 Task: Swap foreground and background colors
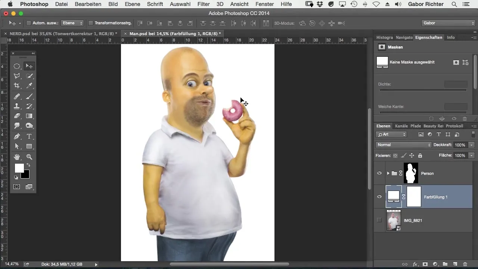(28, 165)
